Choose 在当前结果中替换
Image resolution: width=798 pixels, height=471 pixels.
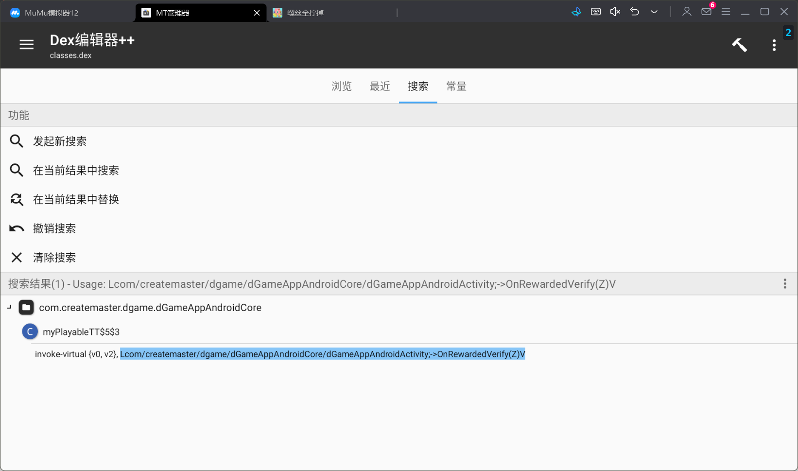399,199
